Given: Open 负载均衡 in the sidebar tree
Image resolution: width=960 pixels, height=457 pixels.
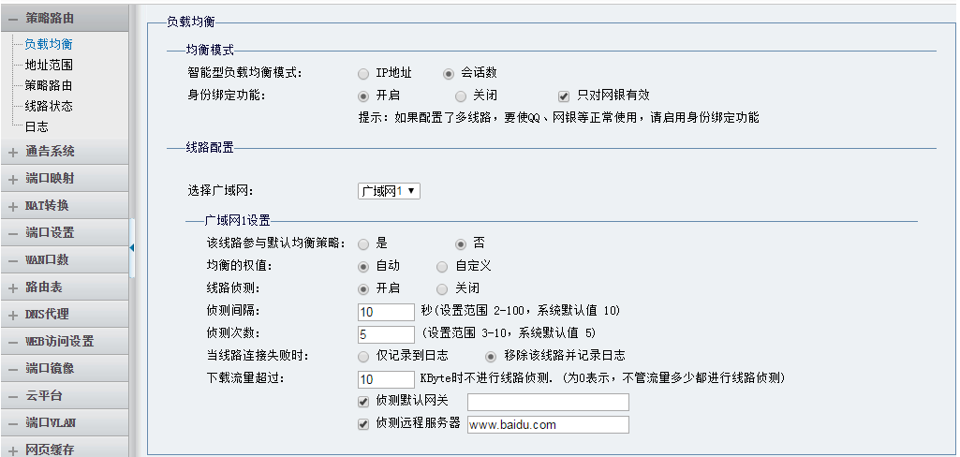Looking at the screenshot, I should [49, 44].
